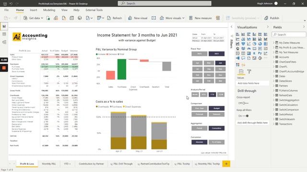Select the Clustered column chart visual
This screenshot has width=307, height=172.
[254, 34]
